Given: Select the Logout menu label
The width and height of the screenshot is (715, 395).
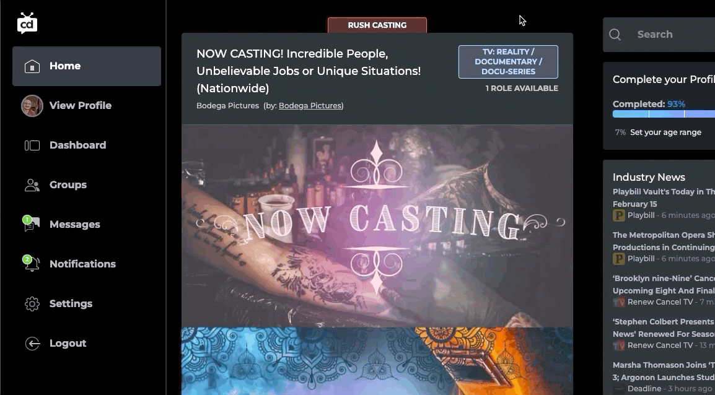Looking at the screenshot, I should tap(68, 344).
